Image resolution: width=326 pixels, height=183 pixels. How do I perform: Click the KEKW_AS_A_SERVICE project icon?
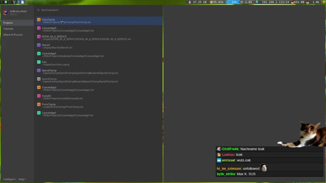click(x=39, y=36)
